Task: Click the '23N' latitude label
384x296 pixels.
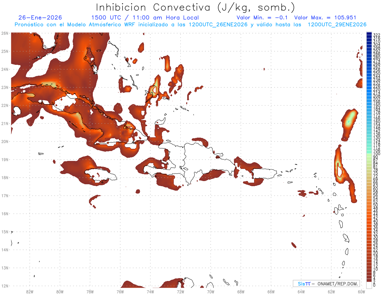Action: pyautogui.click(x=4, y=87)
